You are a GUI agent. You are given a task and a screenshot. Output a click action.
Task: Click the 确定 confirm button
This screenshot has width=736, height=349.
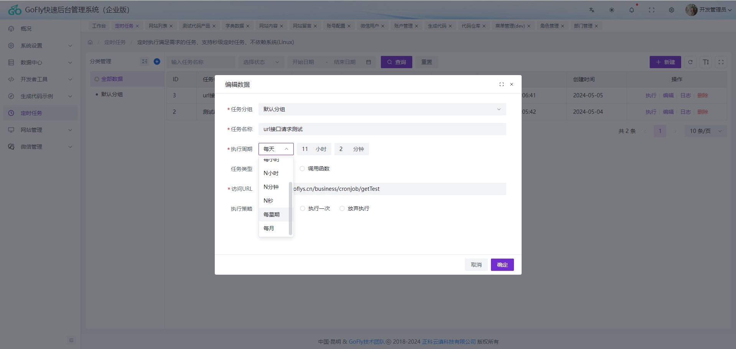click(x=502, y=265)
